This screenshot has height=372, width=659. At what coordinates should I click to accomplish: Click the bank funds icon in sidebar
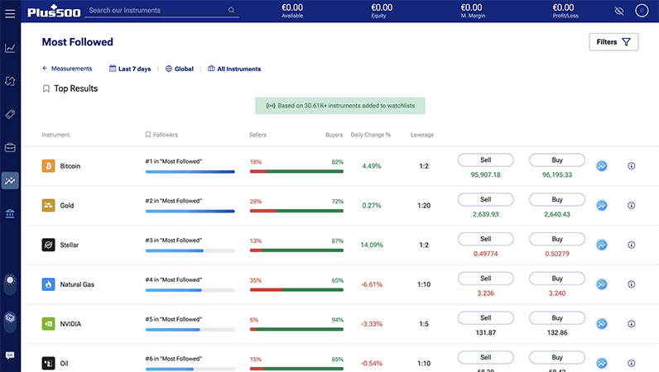10,214
